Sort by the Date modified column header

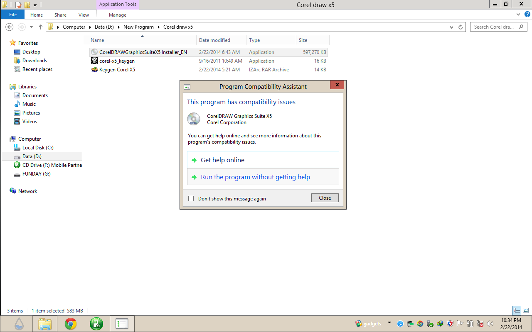pyautogui.click(x=221, y=40)
